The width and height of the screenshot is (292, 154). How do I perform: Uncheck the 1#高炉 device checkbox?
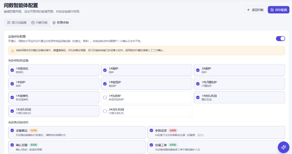[x=105, y=70]
